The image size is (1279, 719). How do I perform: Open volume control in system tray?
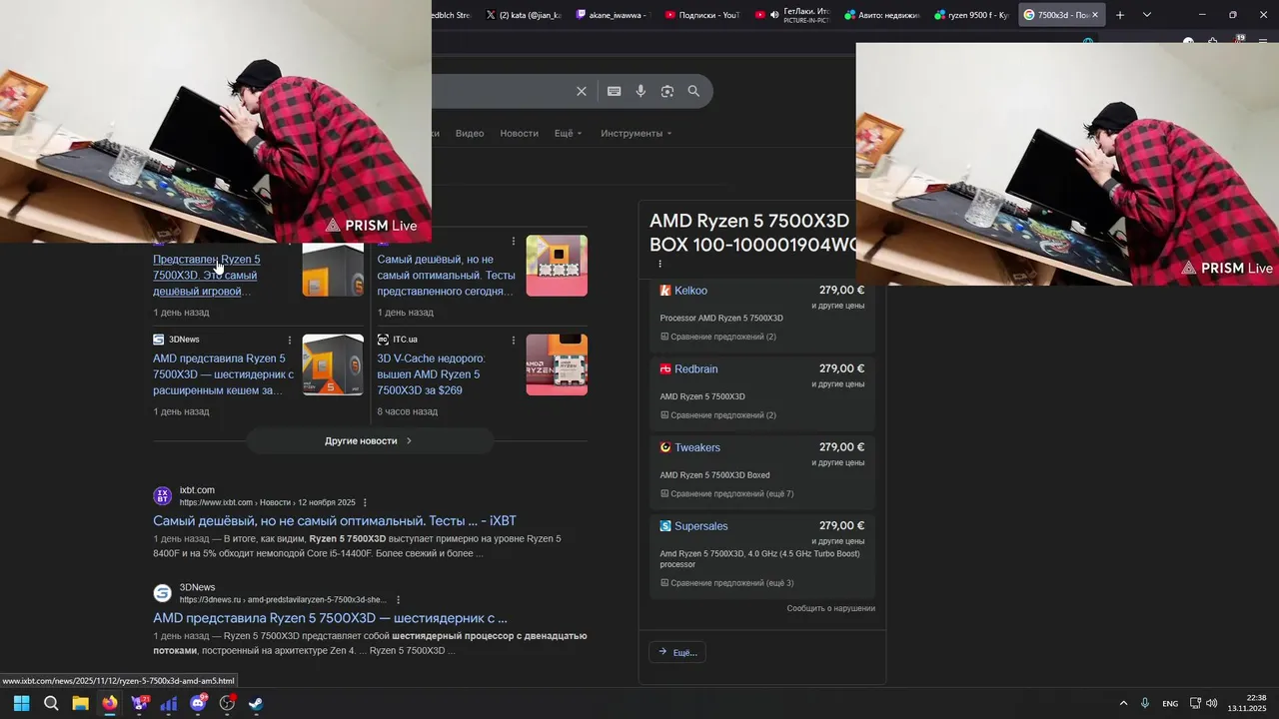coord(1211,703)
